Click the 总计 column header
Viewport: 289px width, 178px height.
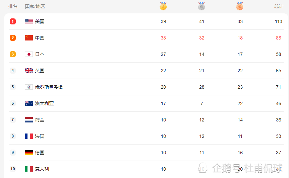tap(279, 6)
